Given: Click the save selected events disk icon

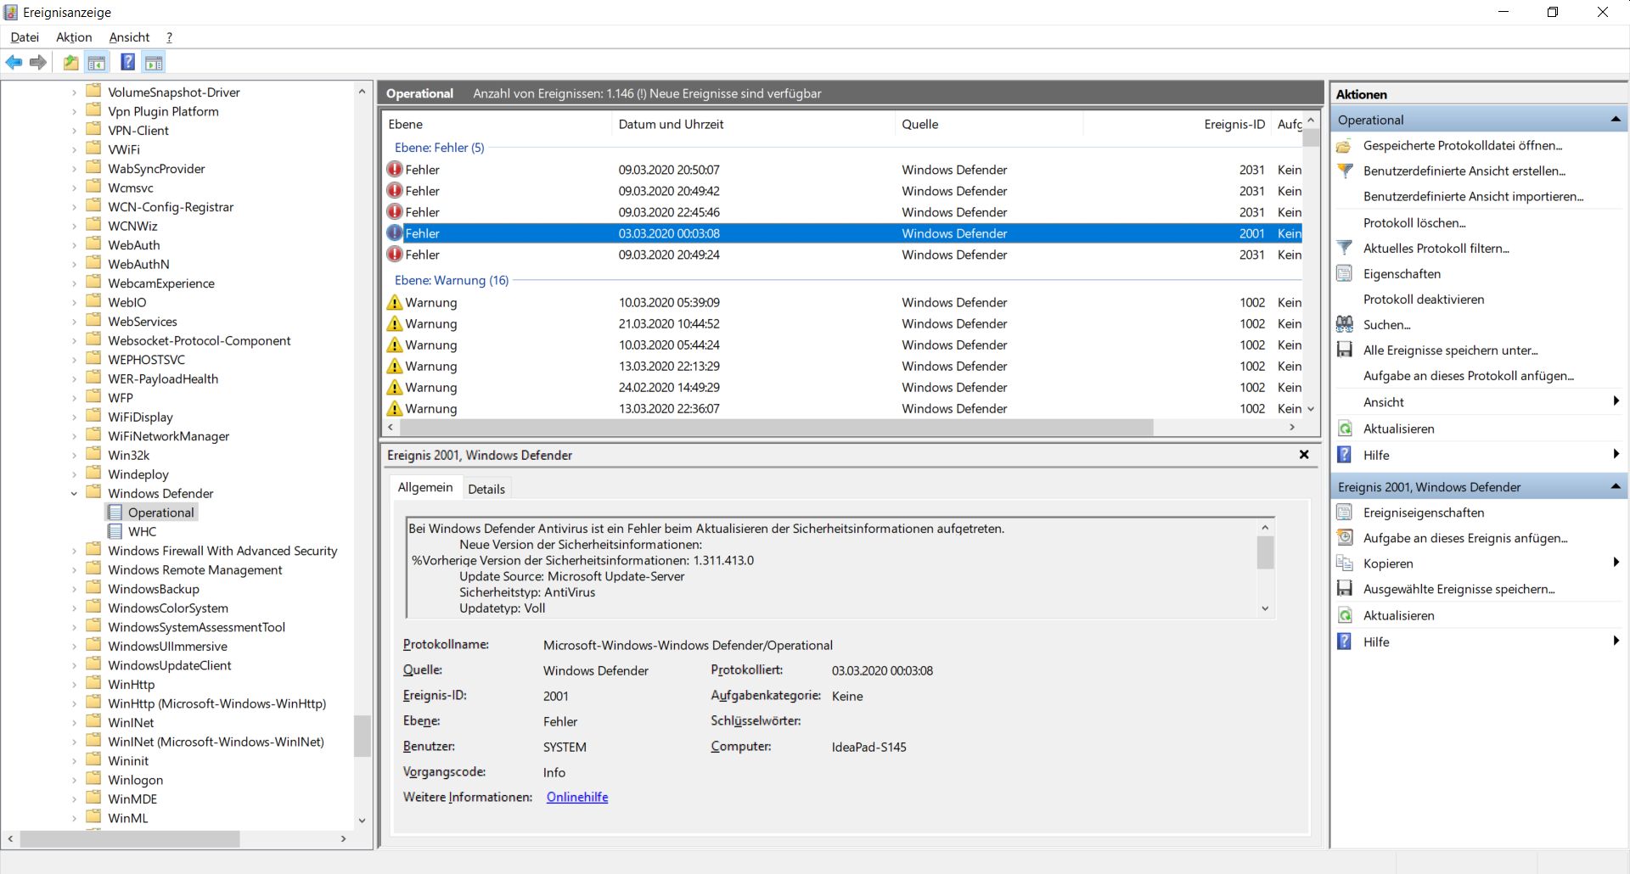Looking at the screenshot, I should (x=1345, y=588).
